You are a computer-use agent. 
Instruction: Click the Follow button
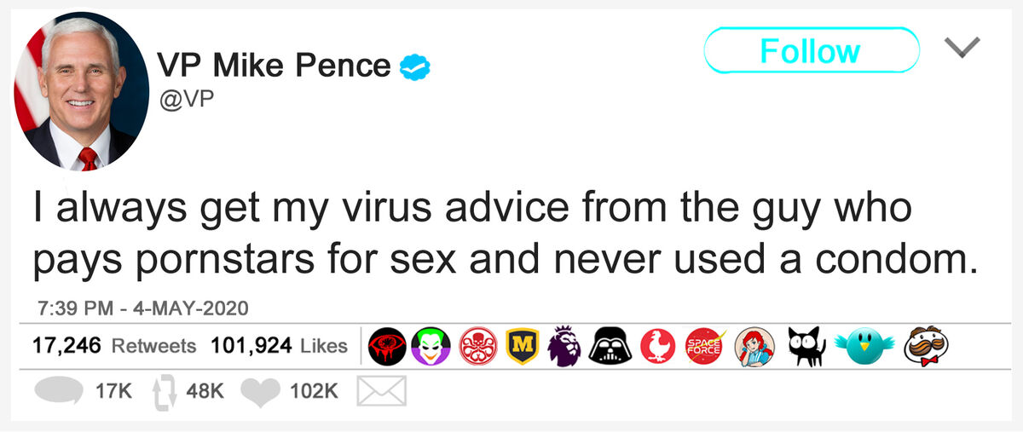811,51
